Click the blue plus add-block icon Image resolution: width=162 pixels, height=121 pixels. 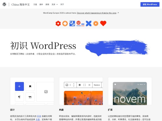click(x=19, y=86)
